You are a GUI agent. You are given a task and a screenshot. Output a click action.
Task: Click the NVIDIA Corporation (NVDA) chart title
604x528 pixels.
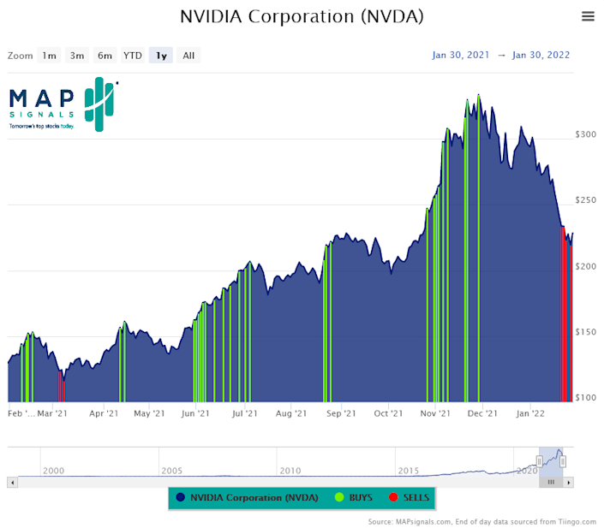302,16
